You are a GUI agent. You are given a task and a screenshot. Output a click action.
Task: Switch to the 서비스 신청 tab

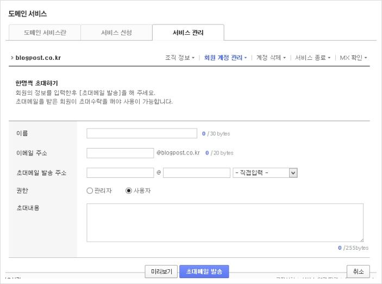[116, 33]
